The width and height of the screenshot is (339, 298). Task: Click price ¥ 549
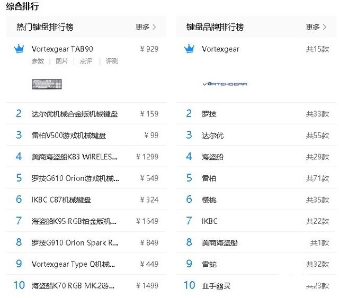[x=149, y=178]
